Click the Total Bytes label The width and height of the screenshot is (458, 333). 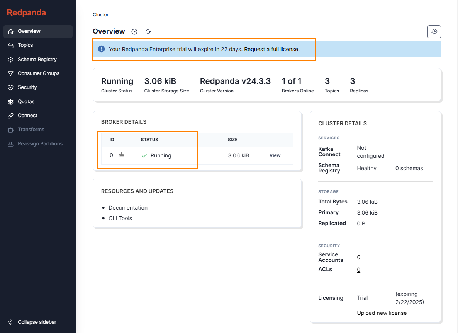coord(333,202)
